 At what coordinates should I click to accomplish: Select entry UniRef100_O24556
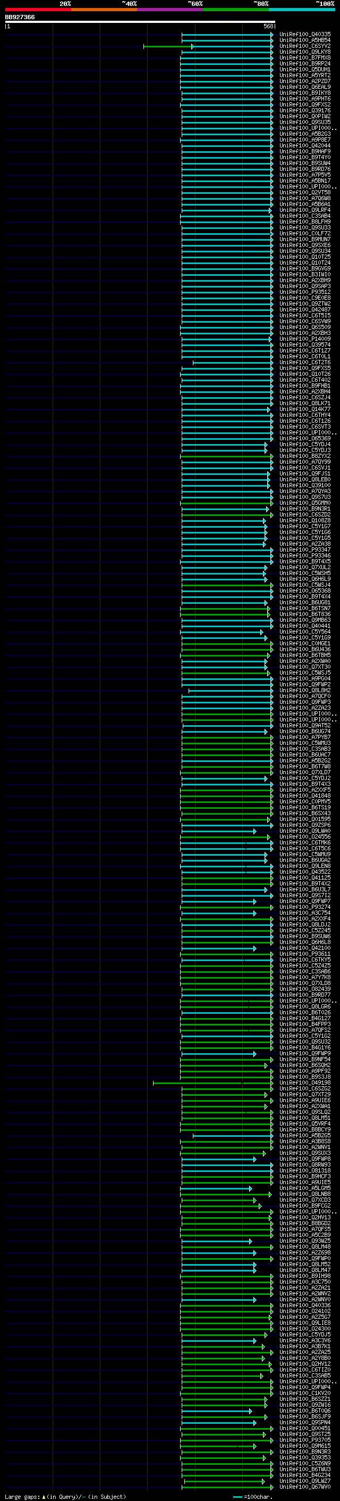(305, 836)
